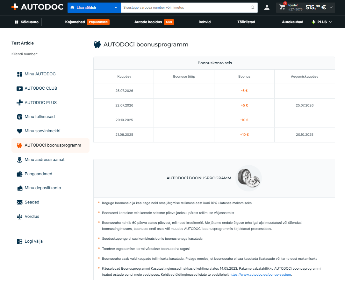Click the heart icon for Minu soovinimekiri
This screenshot has height=290, width=345.
[x=19, y=131]
